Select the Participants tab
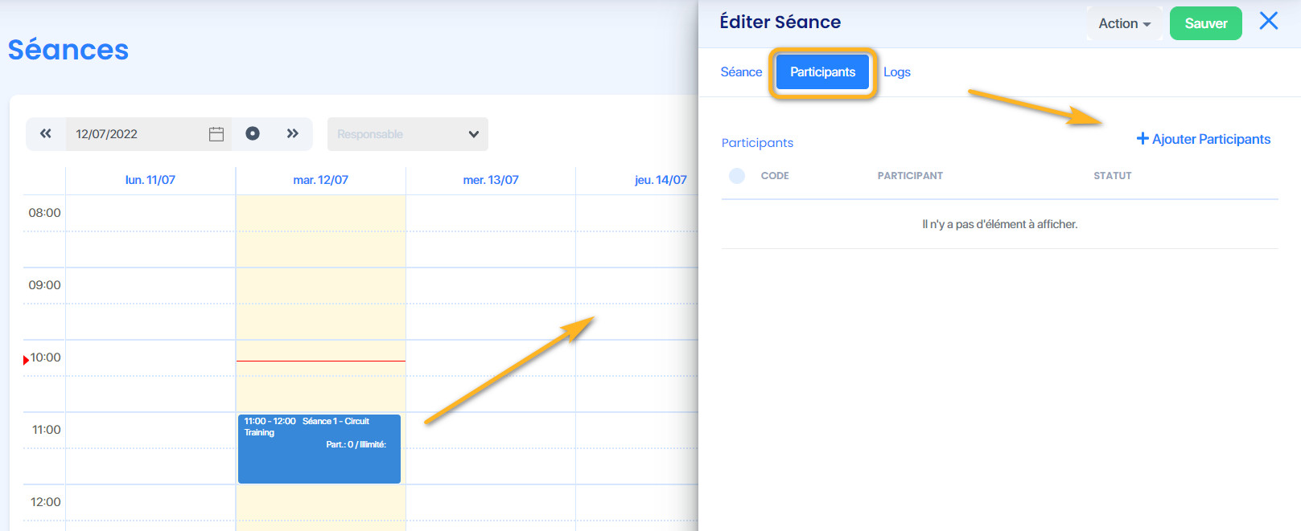This screenshot has width=1301, height=531. point(822,72)
